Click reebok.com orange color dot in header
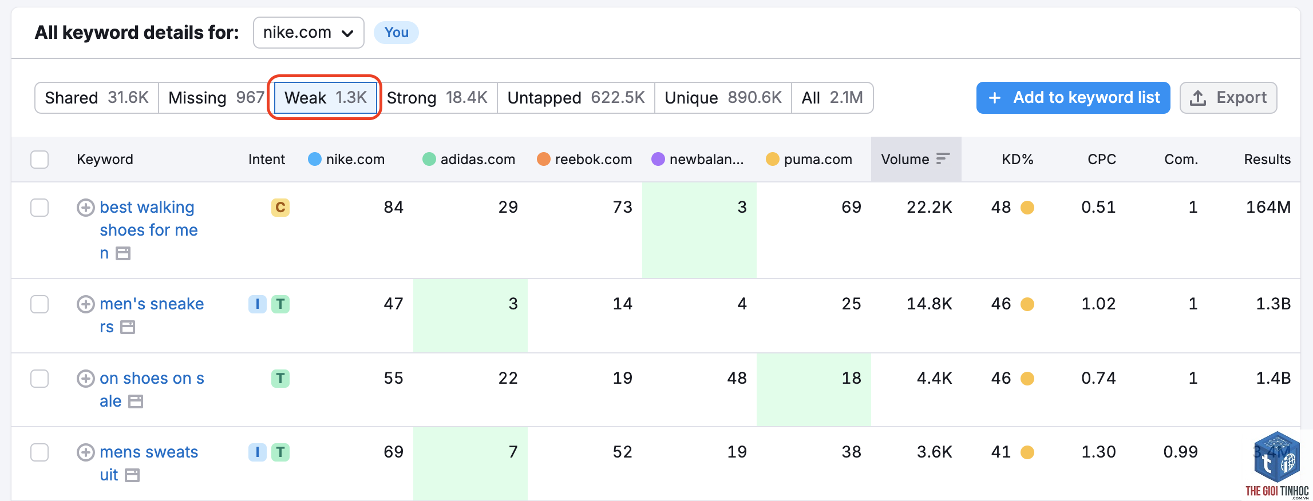Image resolution: width=1313 pixels, height=501 pixels. click(543, 159)
